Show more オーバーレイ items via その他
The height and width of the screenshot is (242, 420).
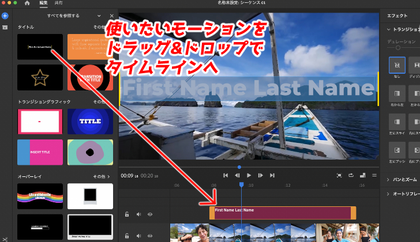click(x=102, y=176)
